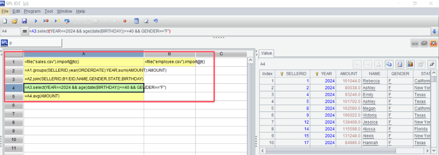439x155 pixels.
Task: Click the Value table's scroll left arrow
Action: [x=263, y=151]
